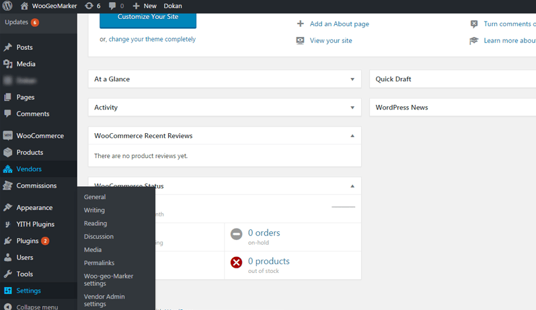Open the updates icon showing 6
The width and height of the screenshot is (536, 310).
(93, 6)
